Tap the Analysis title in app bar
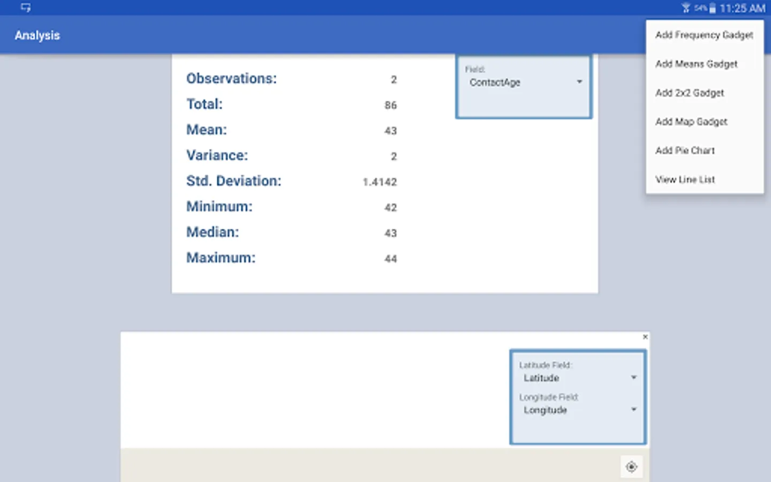 [37, 35]
